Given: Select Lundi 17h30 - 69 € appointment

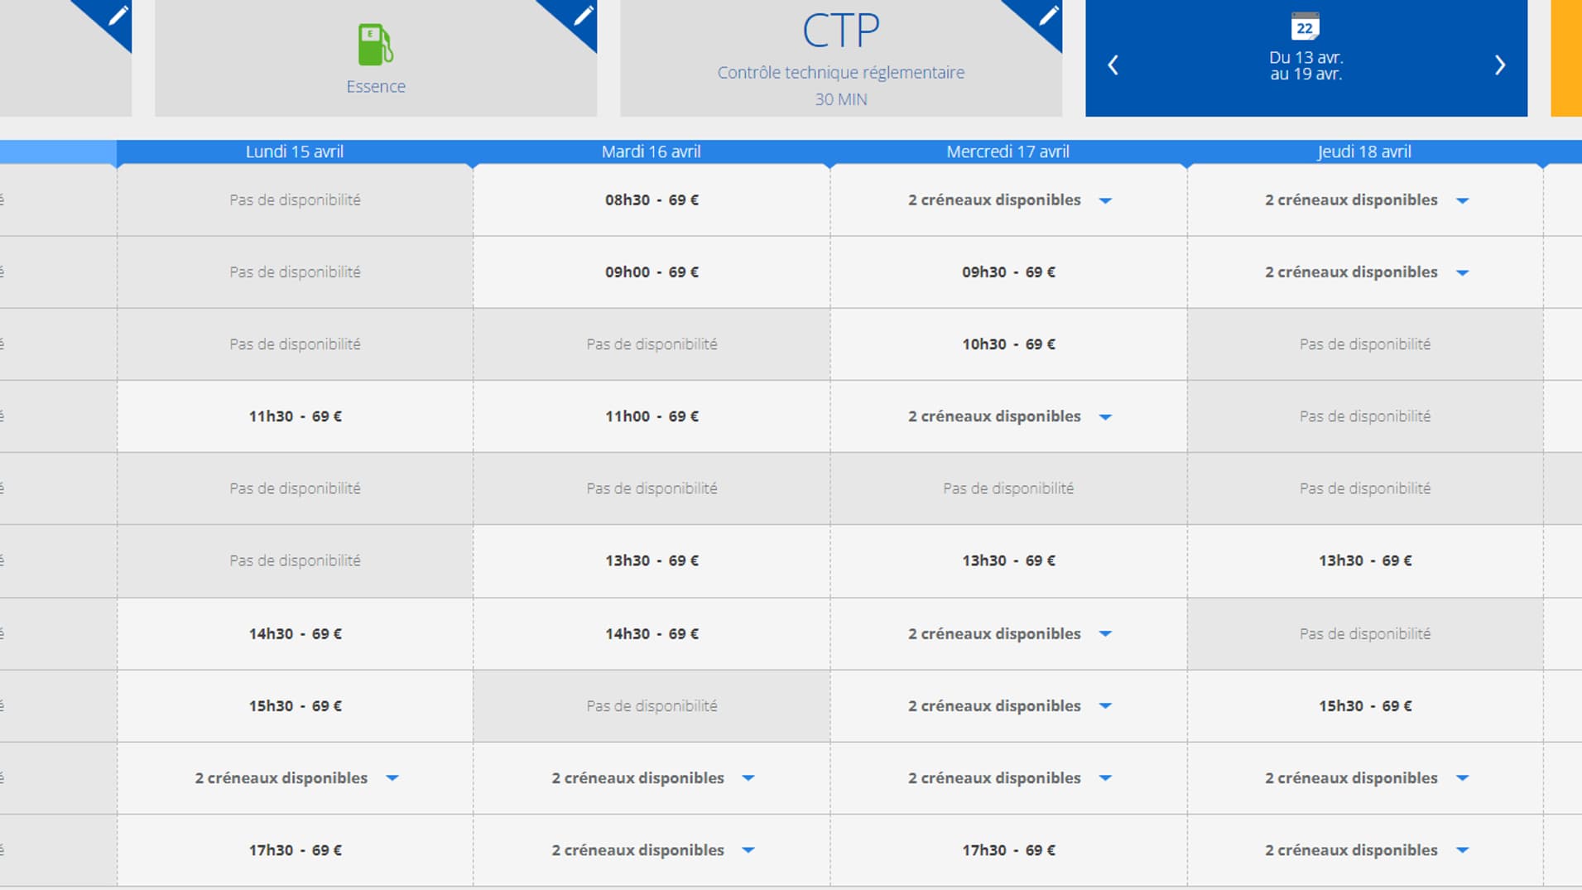Looking at the screenshot, I should (295, 850).
